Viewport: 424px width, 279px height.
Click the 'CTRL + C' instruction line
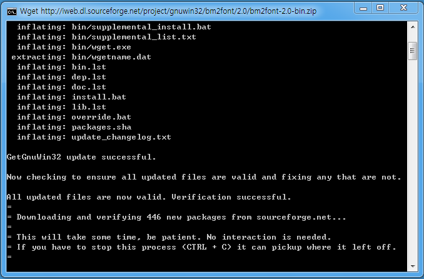tap(201, 247)
